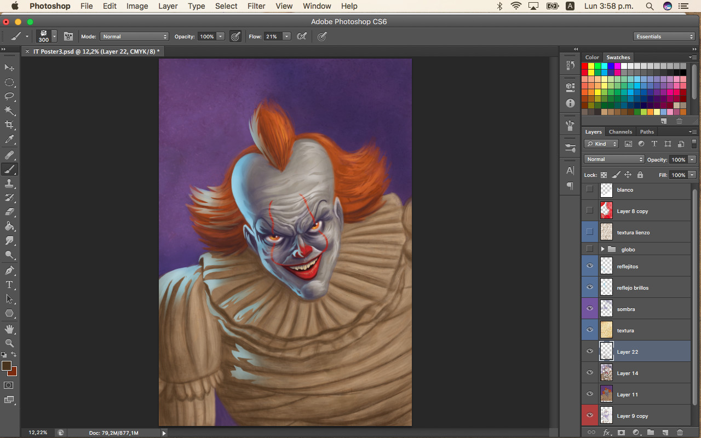Open the layer blend mode dropdown
Screen dimensions: 701x438
click(x=614, y=159)
